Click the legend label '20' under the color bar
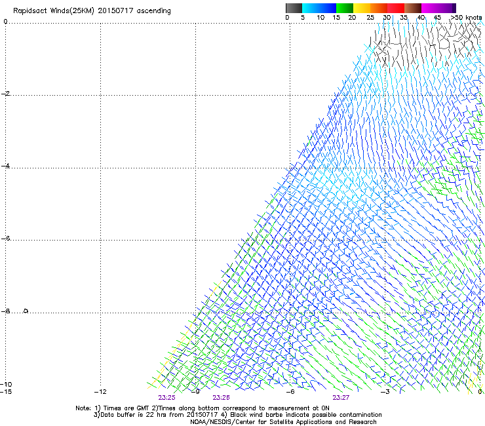The width and height of the screenshot is (485, 426). pos(352,17)
